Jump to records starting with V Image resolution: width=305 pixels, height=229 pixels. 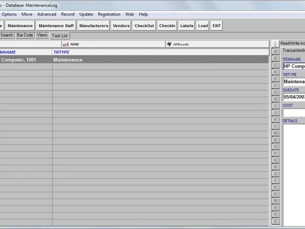coord(275,194)
